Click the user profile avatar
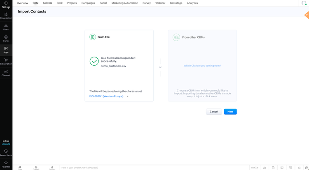The width and height of the screenshot is (309, 170). pos(304,3)
